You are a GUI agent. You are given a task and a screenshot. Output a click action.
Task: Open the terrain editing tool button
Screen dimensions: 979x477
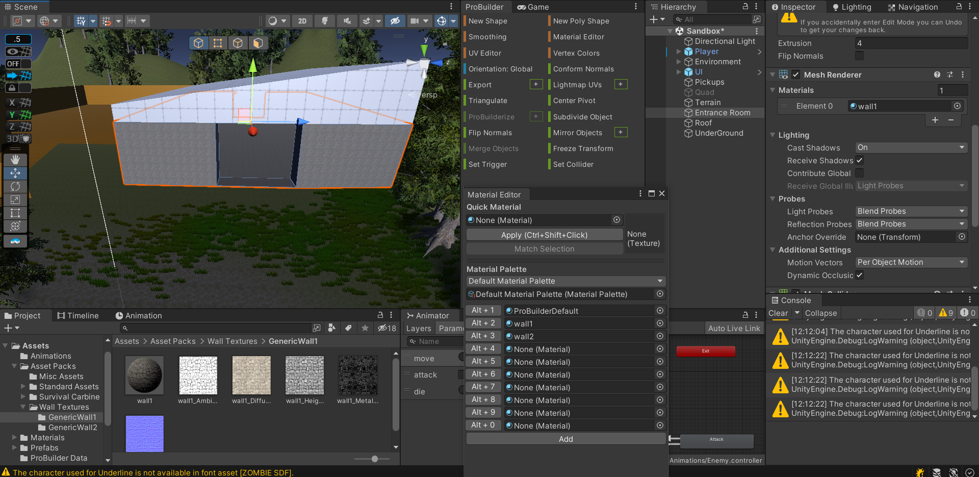pos(15,241)
